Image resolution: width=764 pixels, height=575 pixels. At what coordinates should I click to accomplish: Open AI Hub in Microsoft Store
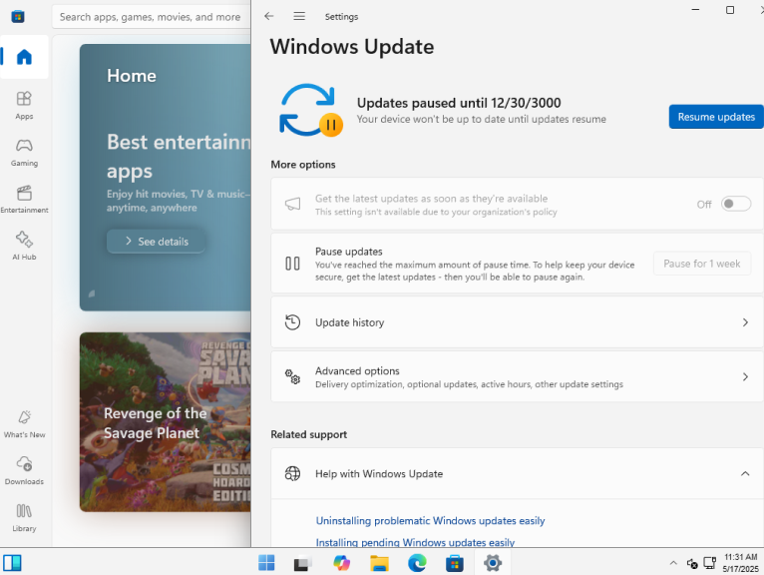point(24,246)
